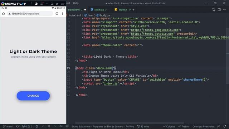The image size is (229, 129).
Task: Open https://fonts.googleapis.com link on line 9
Action: click(155, 30)
